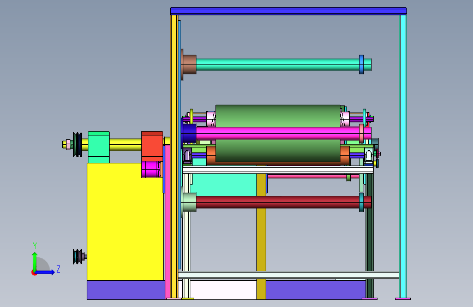Select the blue top beam of the frame
This screenshot has height=307, width=473.
click(x=289, y=11)
